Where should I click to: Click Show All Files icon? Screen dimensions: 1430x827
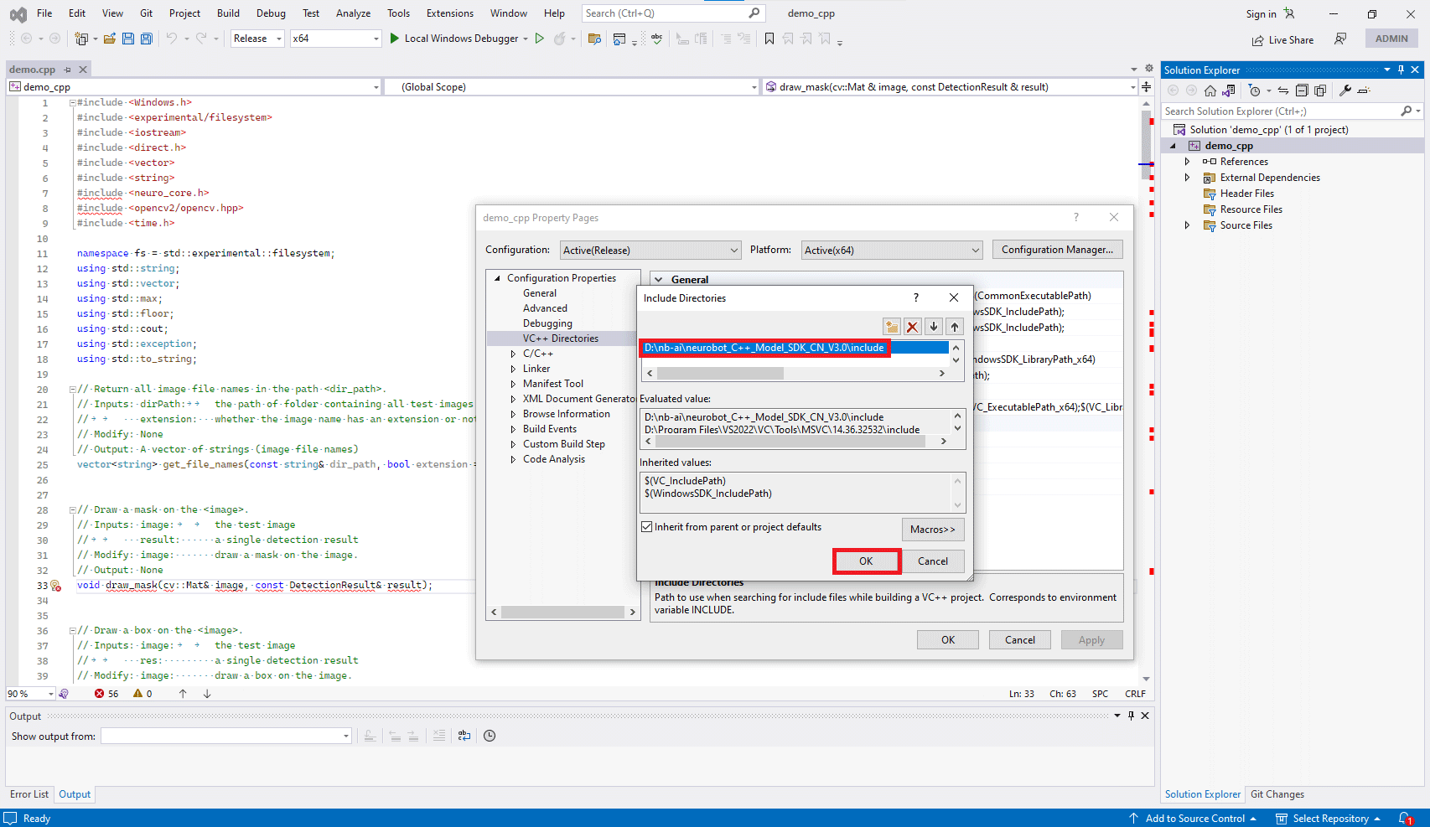(1320, 90)
